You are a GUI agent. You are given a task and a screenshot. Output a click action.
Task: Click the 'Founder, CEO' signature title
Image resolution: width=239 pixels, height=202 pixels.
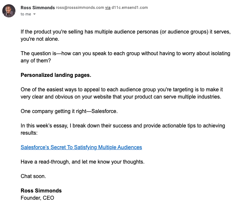coord(37,198)
